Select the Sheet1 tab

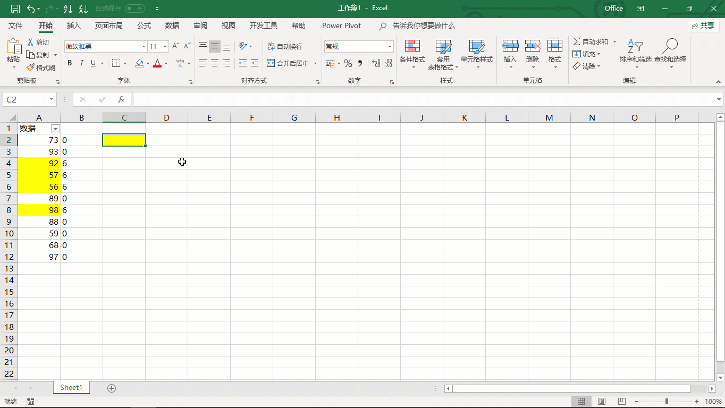[x=71, y=388]
